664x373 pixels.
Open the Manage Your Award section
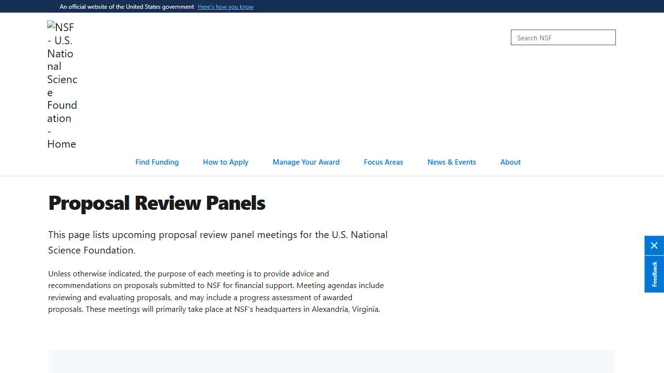(306, 162)
